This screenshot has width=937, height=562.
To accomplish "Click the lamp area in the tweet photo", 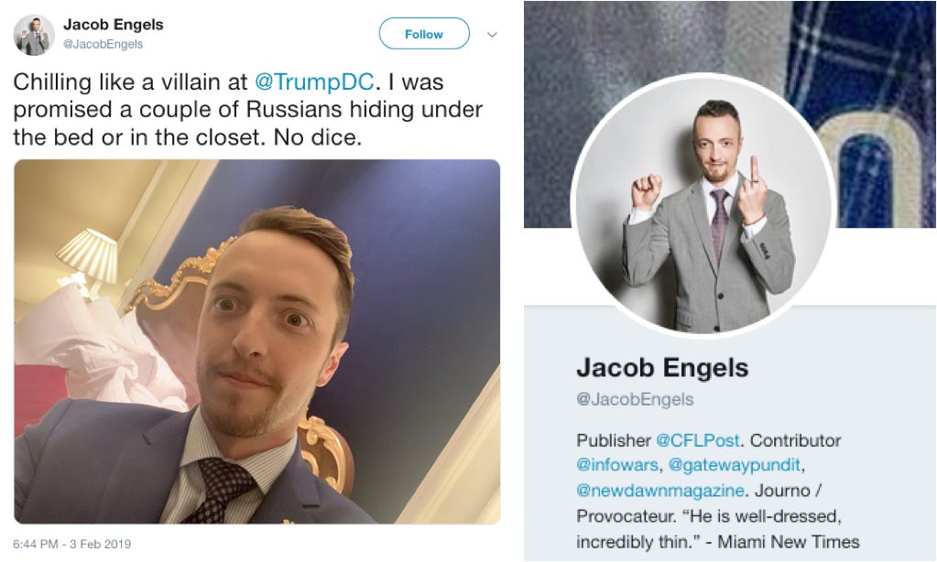I will (88, 258).
